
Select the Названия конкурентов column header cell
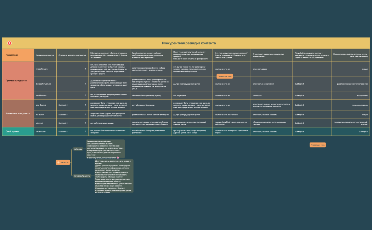click(x=45, y=55)
